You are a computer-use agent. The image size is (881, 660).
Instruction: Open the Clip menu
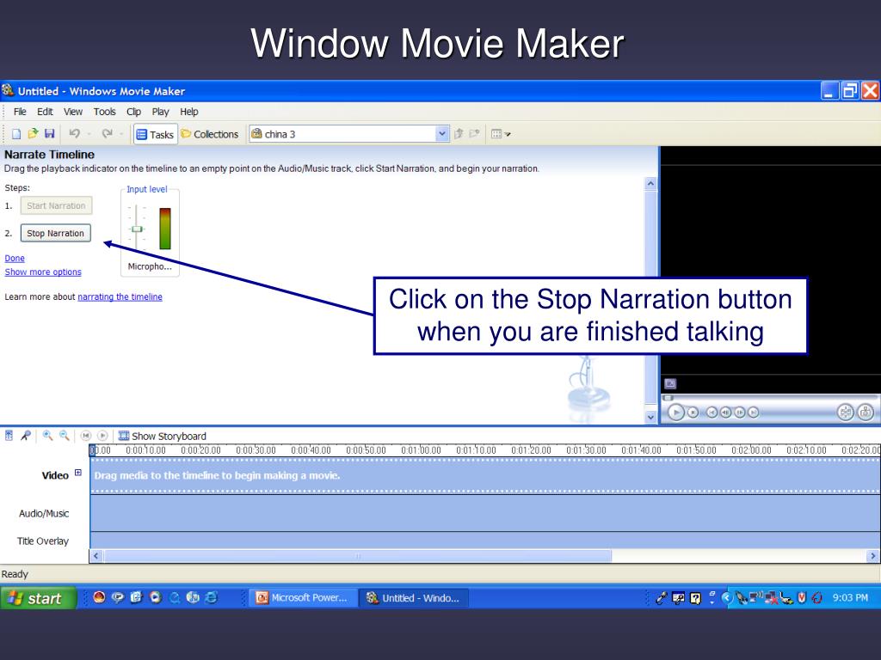click(x=133, y=112)
